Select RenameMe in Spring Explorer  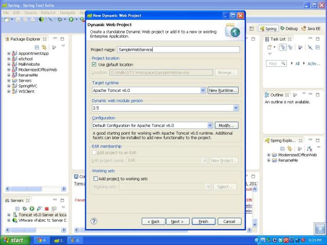[x=288, y=160]
